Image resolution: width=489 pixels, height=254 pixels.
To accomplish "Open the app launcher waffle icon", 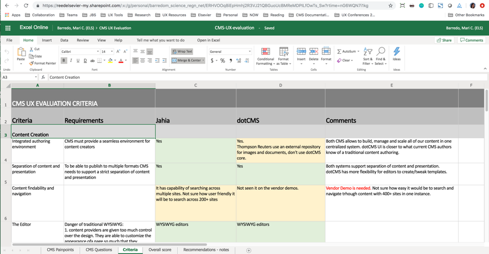I will point(8,28).
